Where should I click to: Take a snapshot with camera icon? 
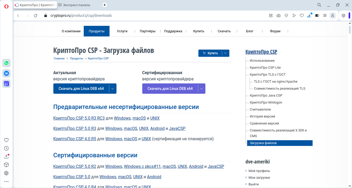pyautogui.click(x=278, y=16)
